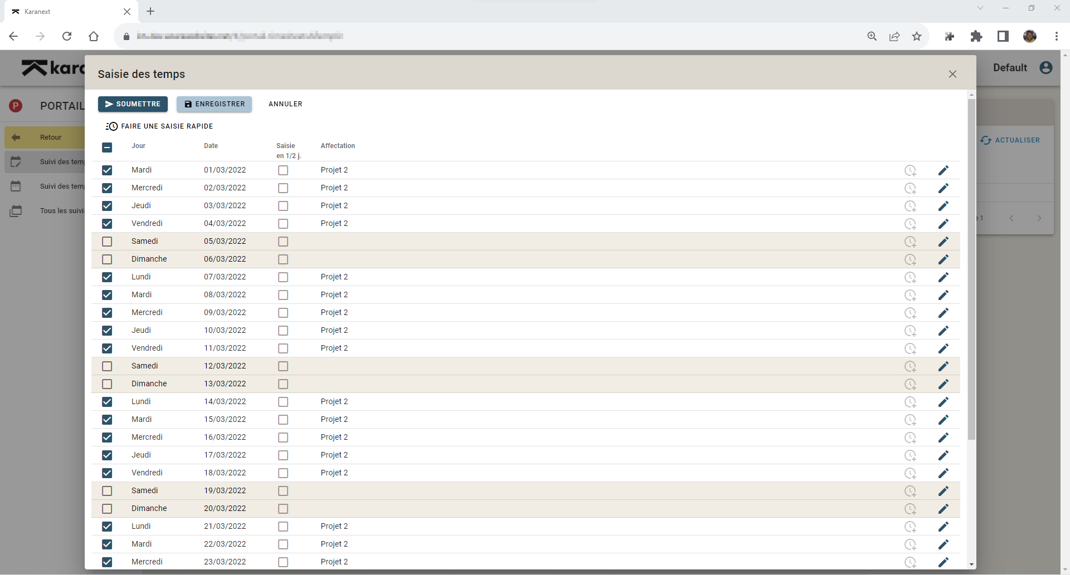The height and width of the screenshot is (575, 1070).
Task: Click the dialog scrollbar's down arrow
Action: click(971, 564)
